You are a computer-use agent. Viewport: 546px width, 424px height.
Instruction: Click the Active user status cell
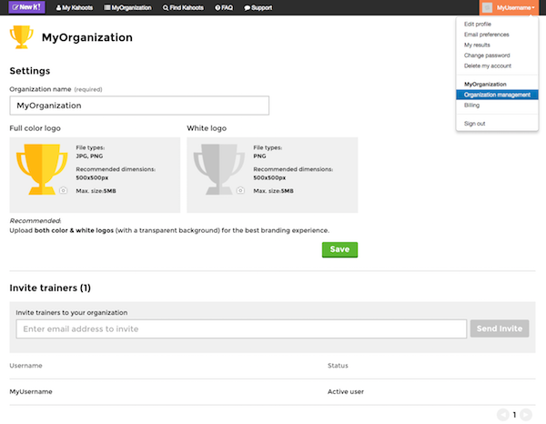tap(346, 391)
